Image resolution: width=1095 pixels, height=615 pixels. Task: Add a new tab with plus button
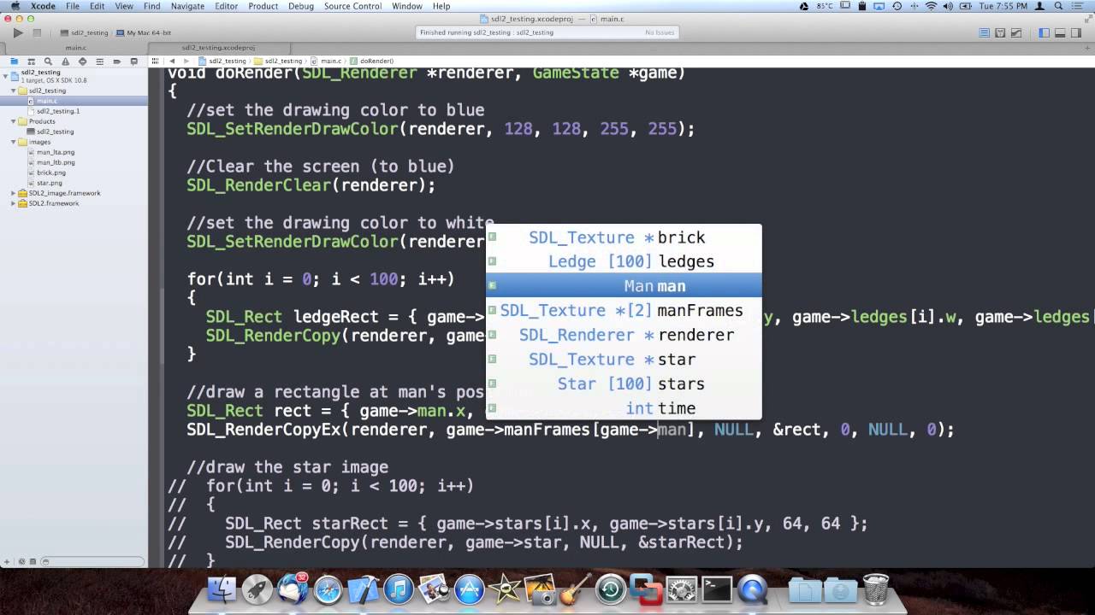click(1088, 48)
